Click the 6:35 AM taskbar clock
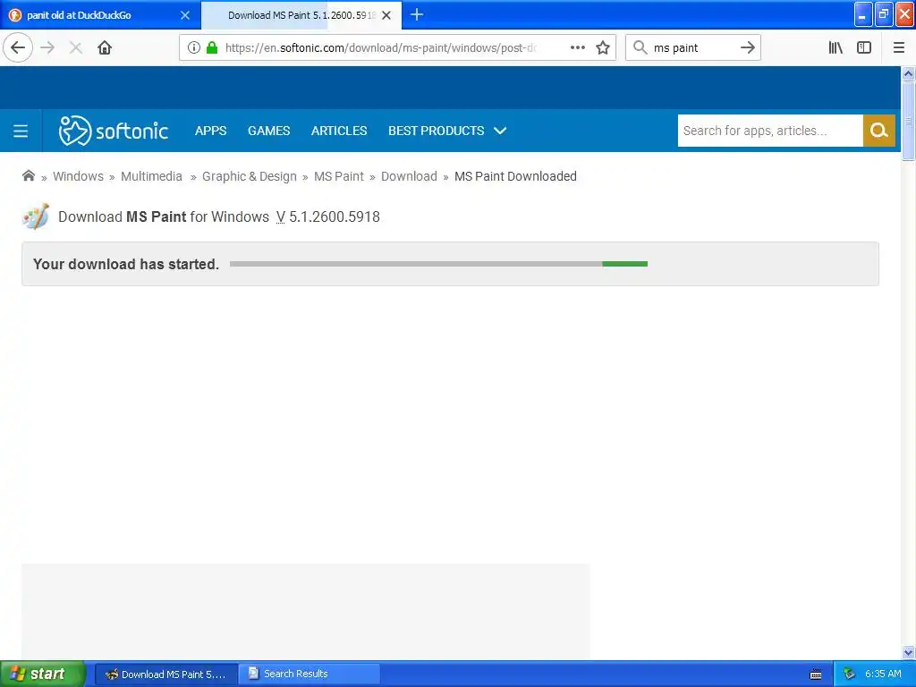 coord(883,674)
